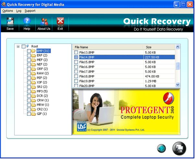The image size is (195, 159).
Task: Collapse the Root tree node
Action: click(x=18, y=46)
